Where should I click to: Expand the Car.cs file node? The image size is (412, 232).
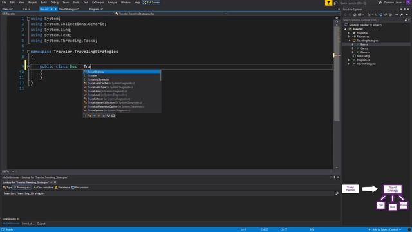(x=352, y=48)
